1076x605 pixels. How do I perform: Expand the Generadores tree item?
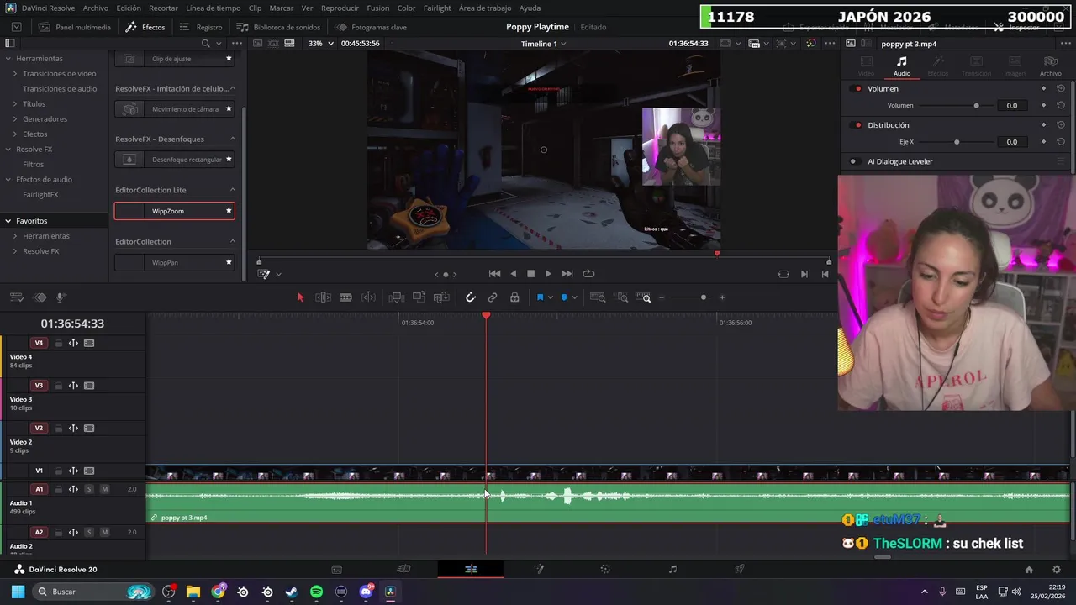pyautogui.click(x=14, y=118)
